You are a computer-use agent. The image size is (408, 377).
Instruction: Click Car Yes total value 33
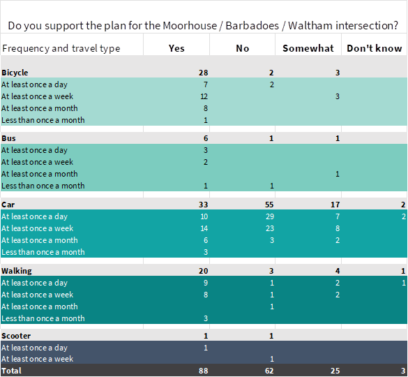click(203, 205)
